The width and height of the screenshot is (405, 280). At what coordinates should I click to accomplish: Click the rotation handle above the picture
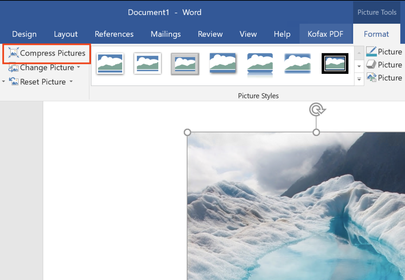pyautogui.click(x=316, y=110)
